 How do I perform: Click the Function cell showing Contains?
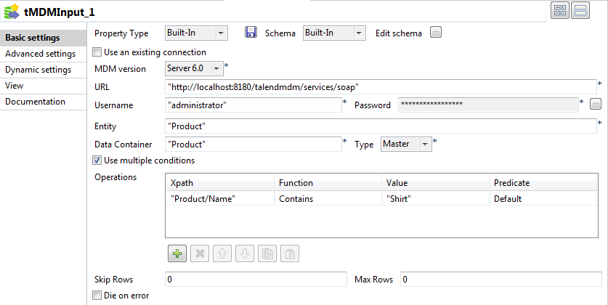pos(328,199)
